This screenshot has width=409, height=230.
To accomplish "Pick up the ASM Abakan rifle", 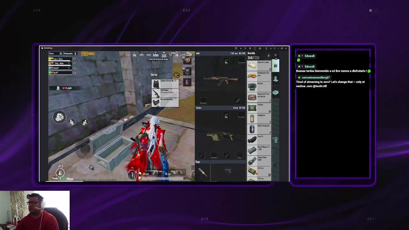I will pos(165,93).
